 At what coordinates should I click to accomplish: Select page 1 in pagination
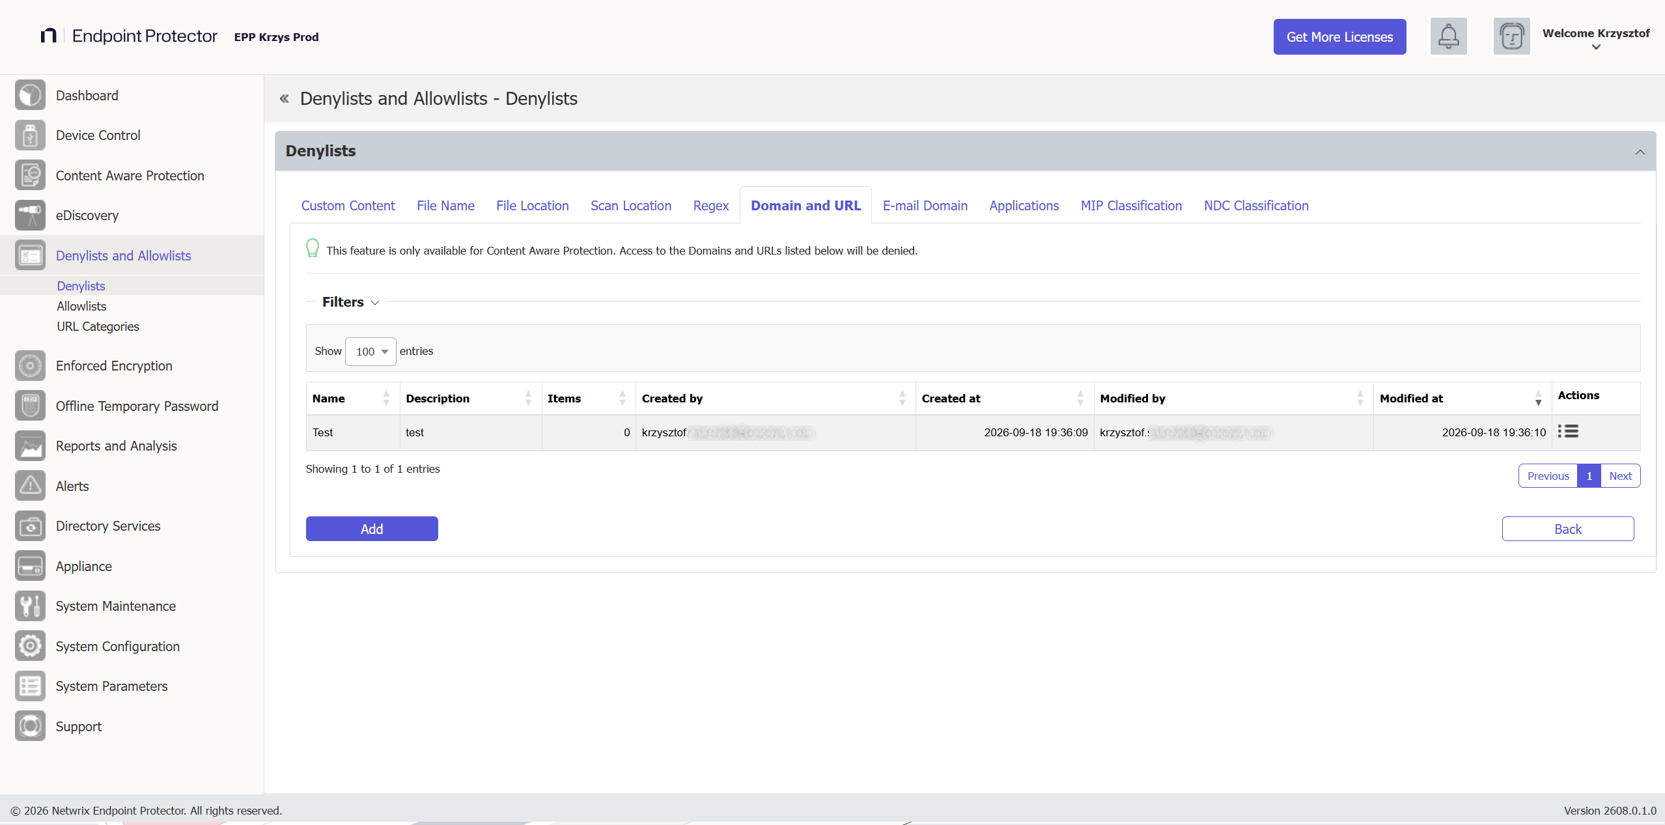tap(1589, 476)
